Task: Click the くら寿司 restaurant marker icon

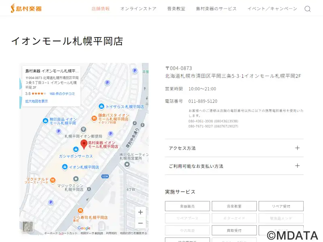Action: point(80,211)
